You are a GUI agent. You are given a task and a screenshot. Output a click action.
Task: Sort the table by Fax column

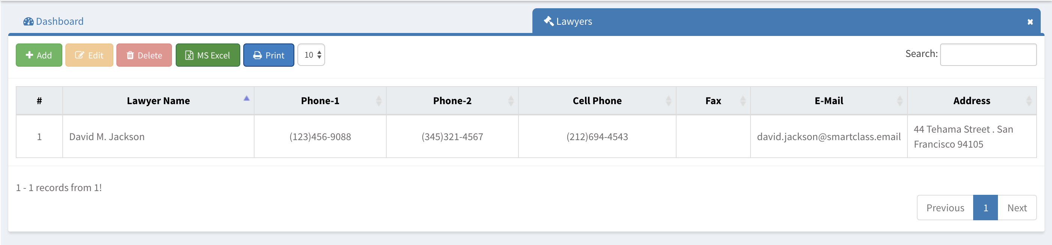pos(713,101)
